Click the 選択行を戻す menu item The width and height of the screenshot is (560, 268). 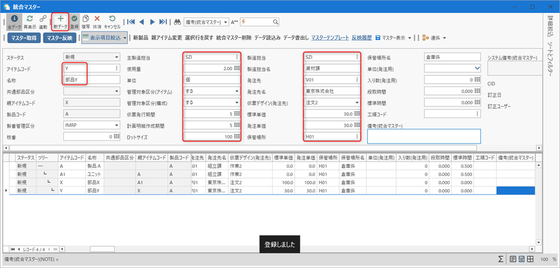click(199, 37)
